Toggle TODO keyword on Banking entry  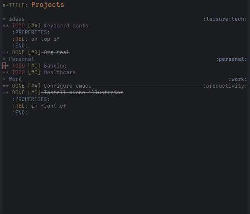pyautogui.click(x=18, y=66)
